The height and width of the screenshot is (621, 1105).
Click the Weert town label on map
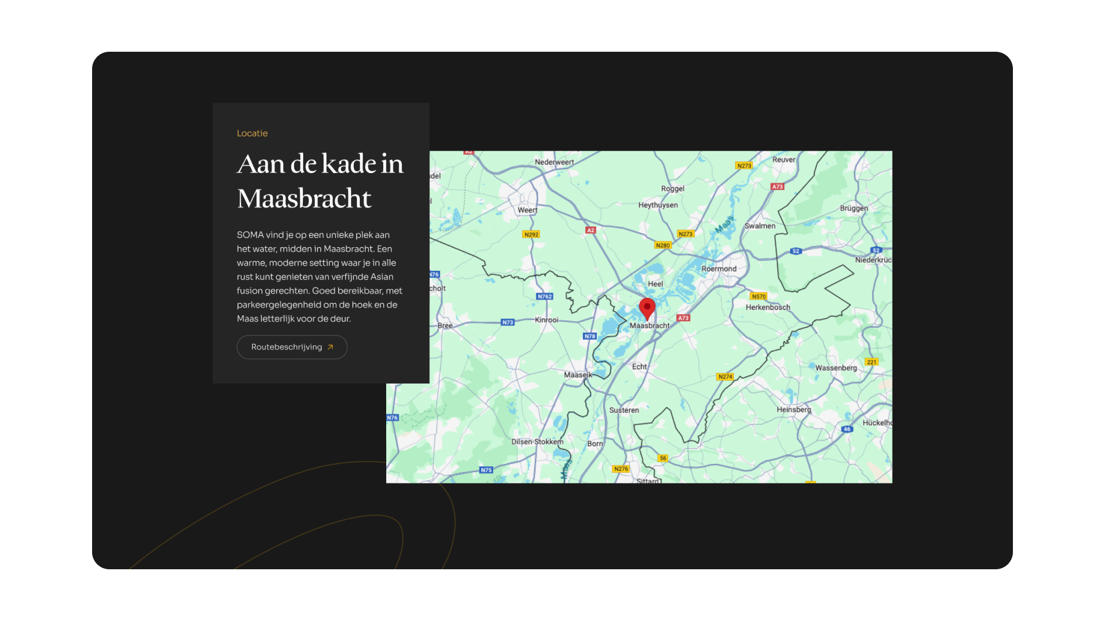527,210
